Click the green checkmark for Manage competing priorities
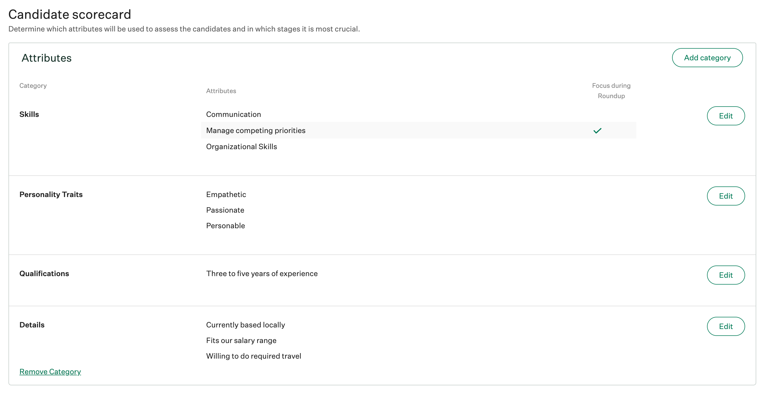The height and width of the screenshot is (393, 766). coord(597,131)
